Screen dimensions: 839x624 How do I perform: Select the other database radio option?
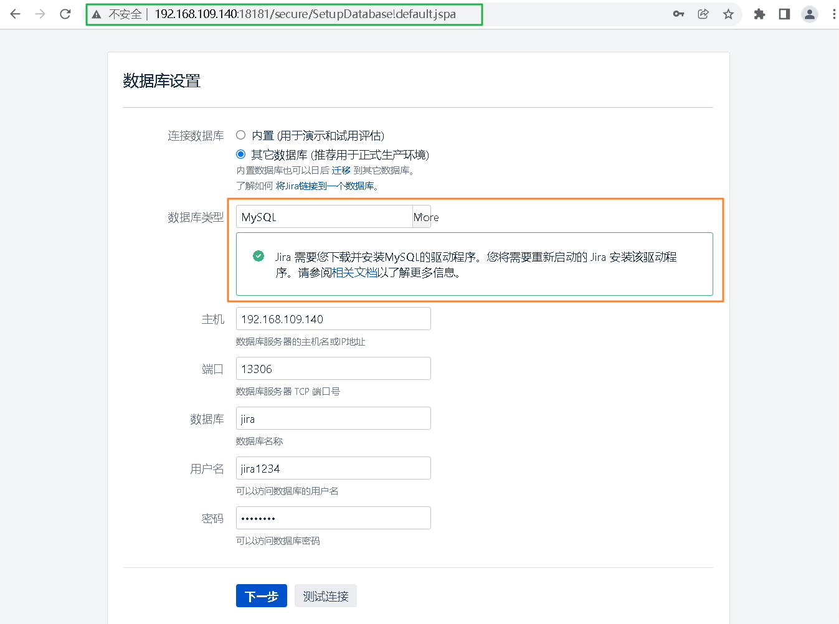241,154
